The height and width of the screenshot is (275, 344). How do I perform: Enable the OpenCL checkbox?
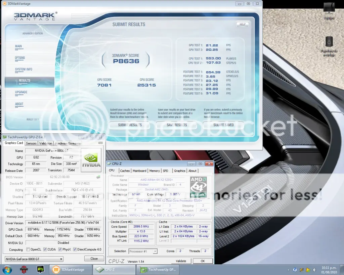(x=28, y=249)
